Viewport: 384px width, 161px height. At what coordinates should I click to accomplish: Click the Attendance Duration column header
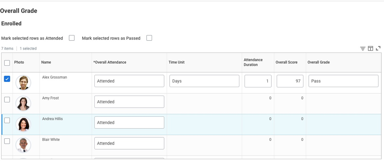pyautogui.click(x=253, y=62)
